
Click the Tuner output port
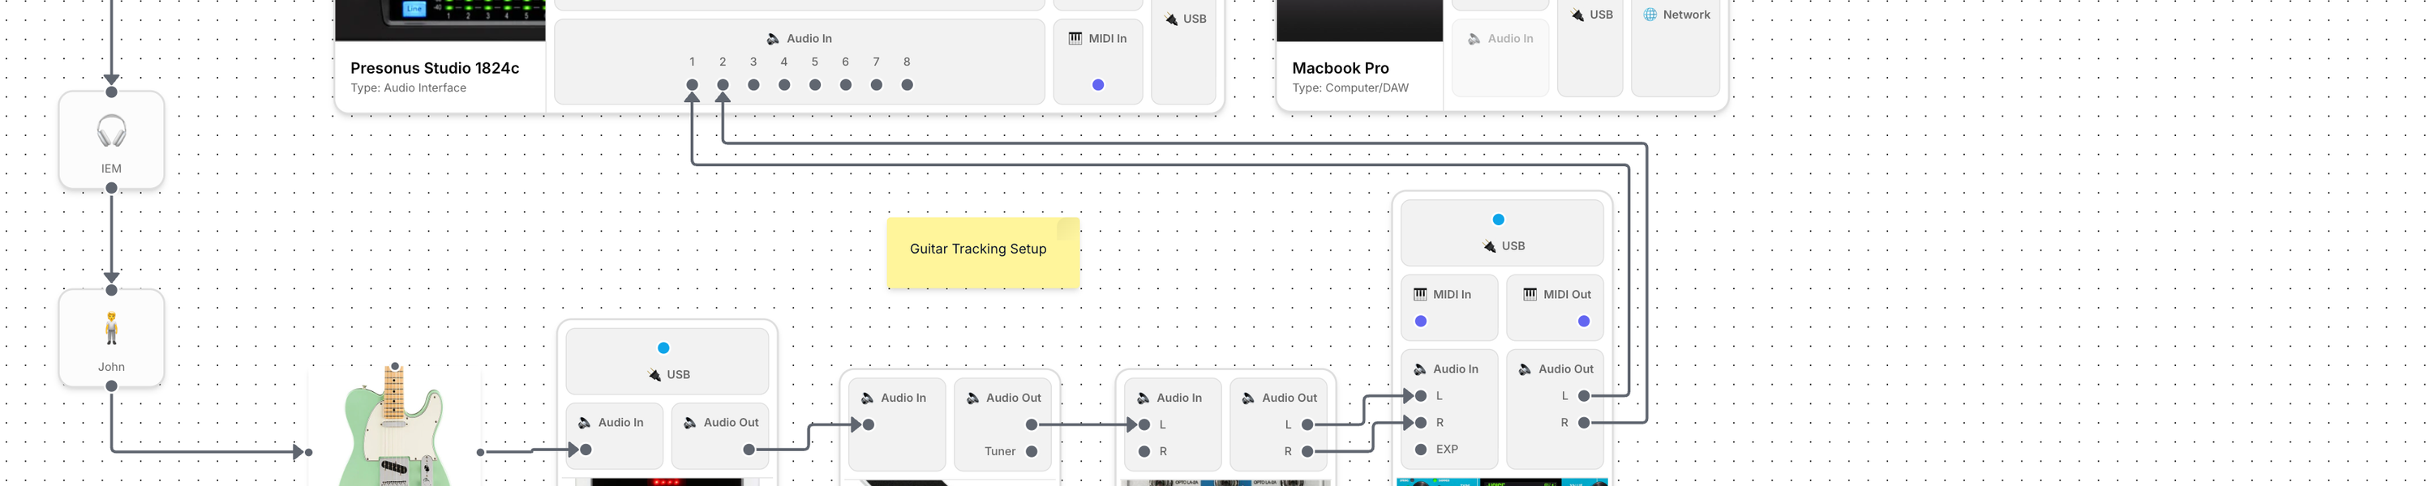1032,452
